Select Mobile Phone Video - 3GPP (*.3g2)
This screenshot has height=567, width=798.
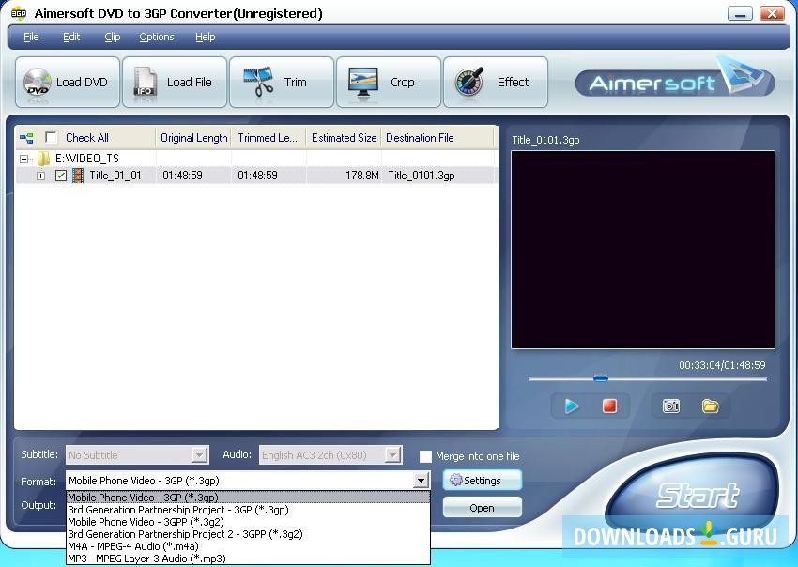[x=249, y=522]
